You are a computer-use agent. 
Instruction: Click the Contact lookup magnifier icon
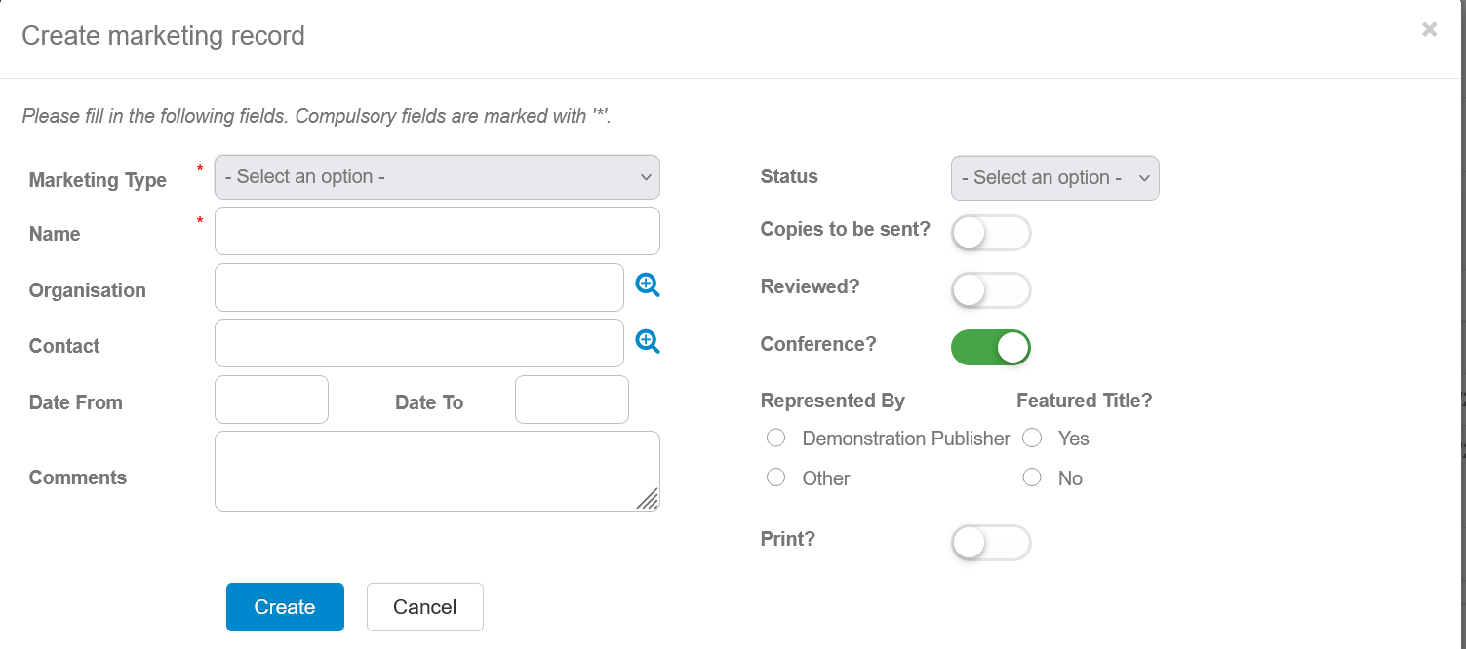coord(648,341)
